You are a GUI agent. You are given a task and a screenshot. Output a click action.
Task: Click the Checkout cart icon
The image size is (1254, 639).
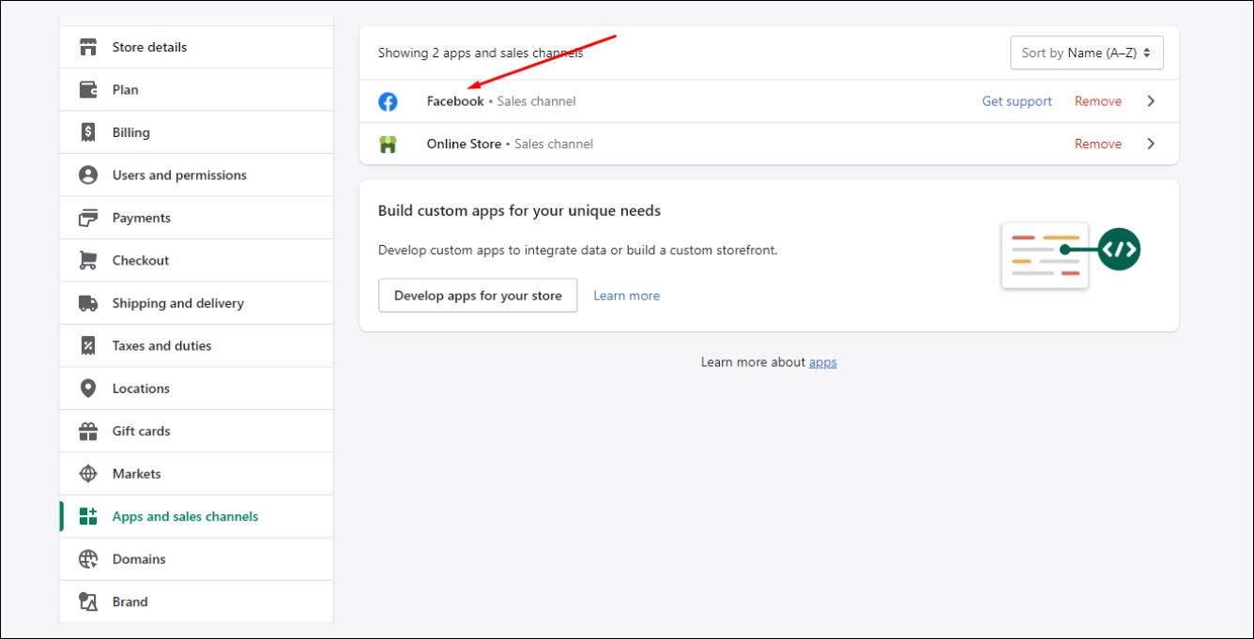pos(88,261)
